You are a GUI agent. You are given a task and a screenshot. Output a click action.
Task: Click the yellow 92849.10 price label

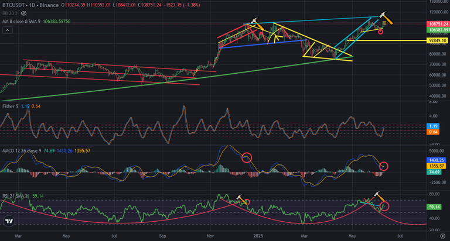click(438, 41)
